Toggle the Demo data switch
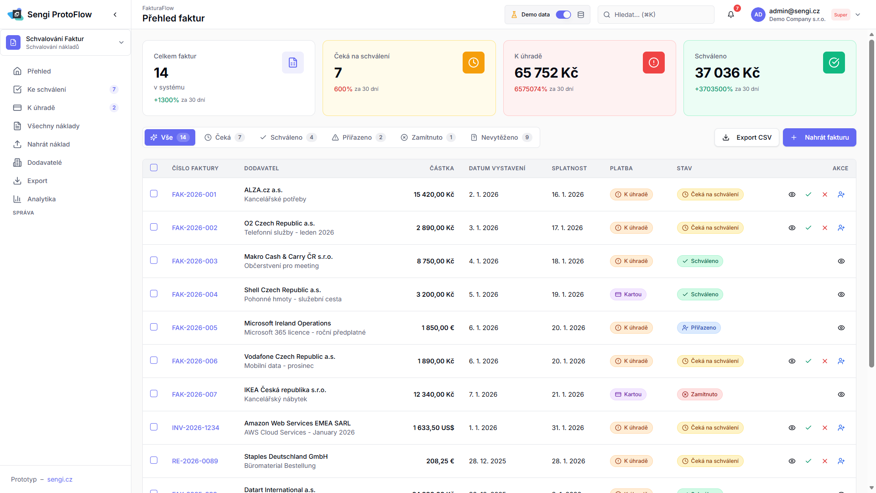The height and width of the screenshot is (493, 876). click(563, 15)
